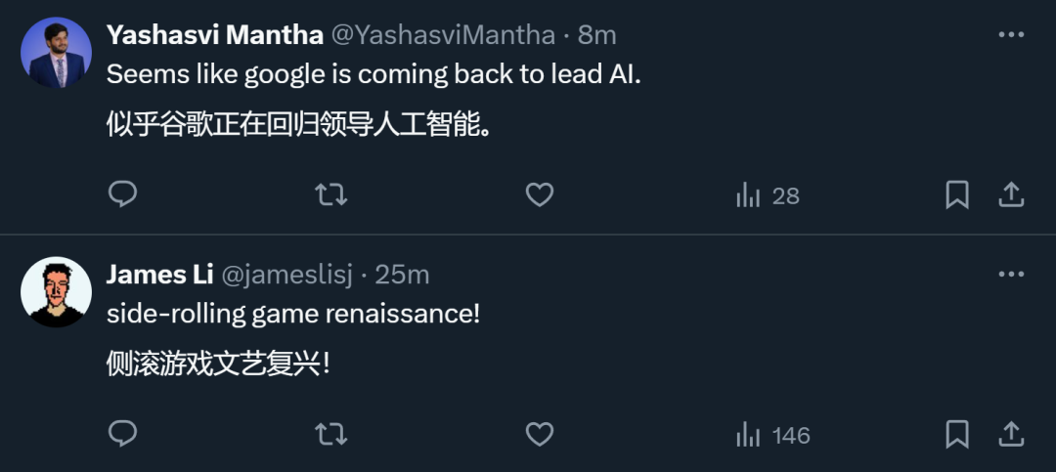1056x472 pixels.
Task: Bookmark James Li's tweet
Action: click(x=957, y=434)
